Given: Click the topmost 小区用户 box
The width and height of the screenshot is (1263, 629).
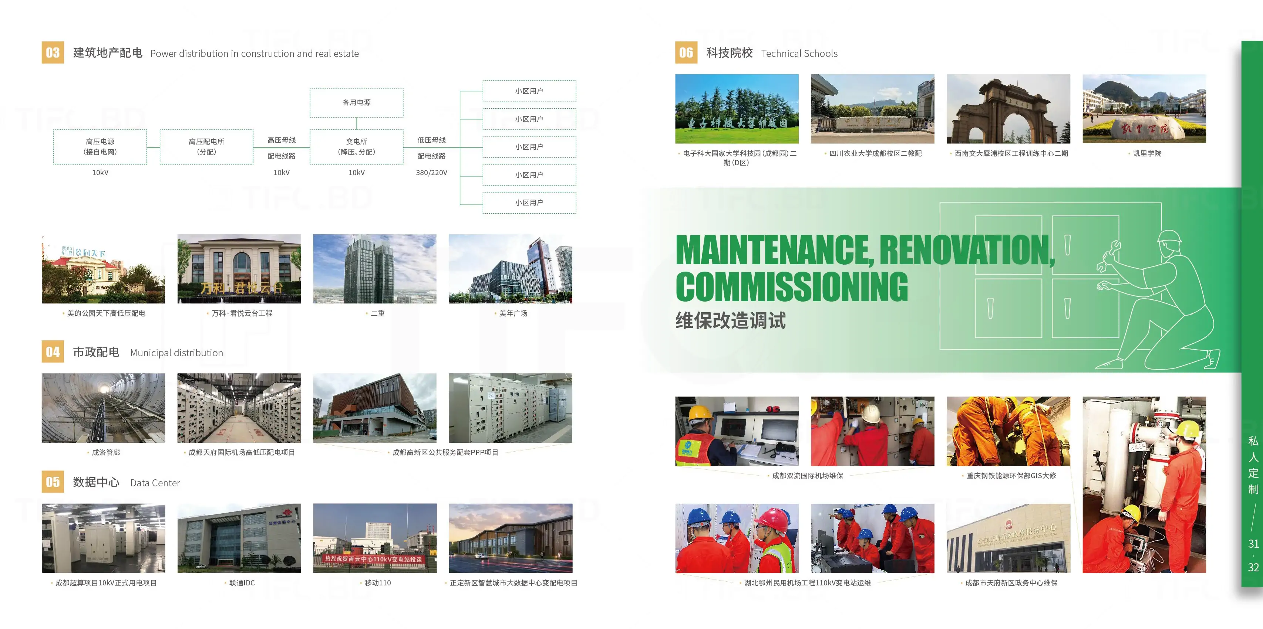Looking at the screenshot, I should (x=529, y=91).
